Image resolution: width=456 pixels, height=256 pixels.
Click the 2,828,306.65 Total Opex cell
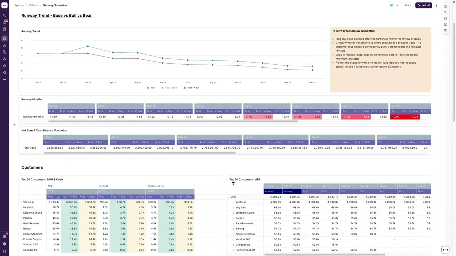coord(55,148)
